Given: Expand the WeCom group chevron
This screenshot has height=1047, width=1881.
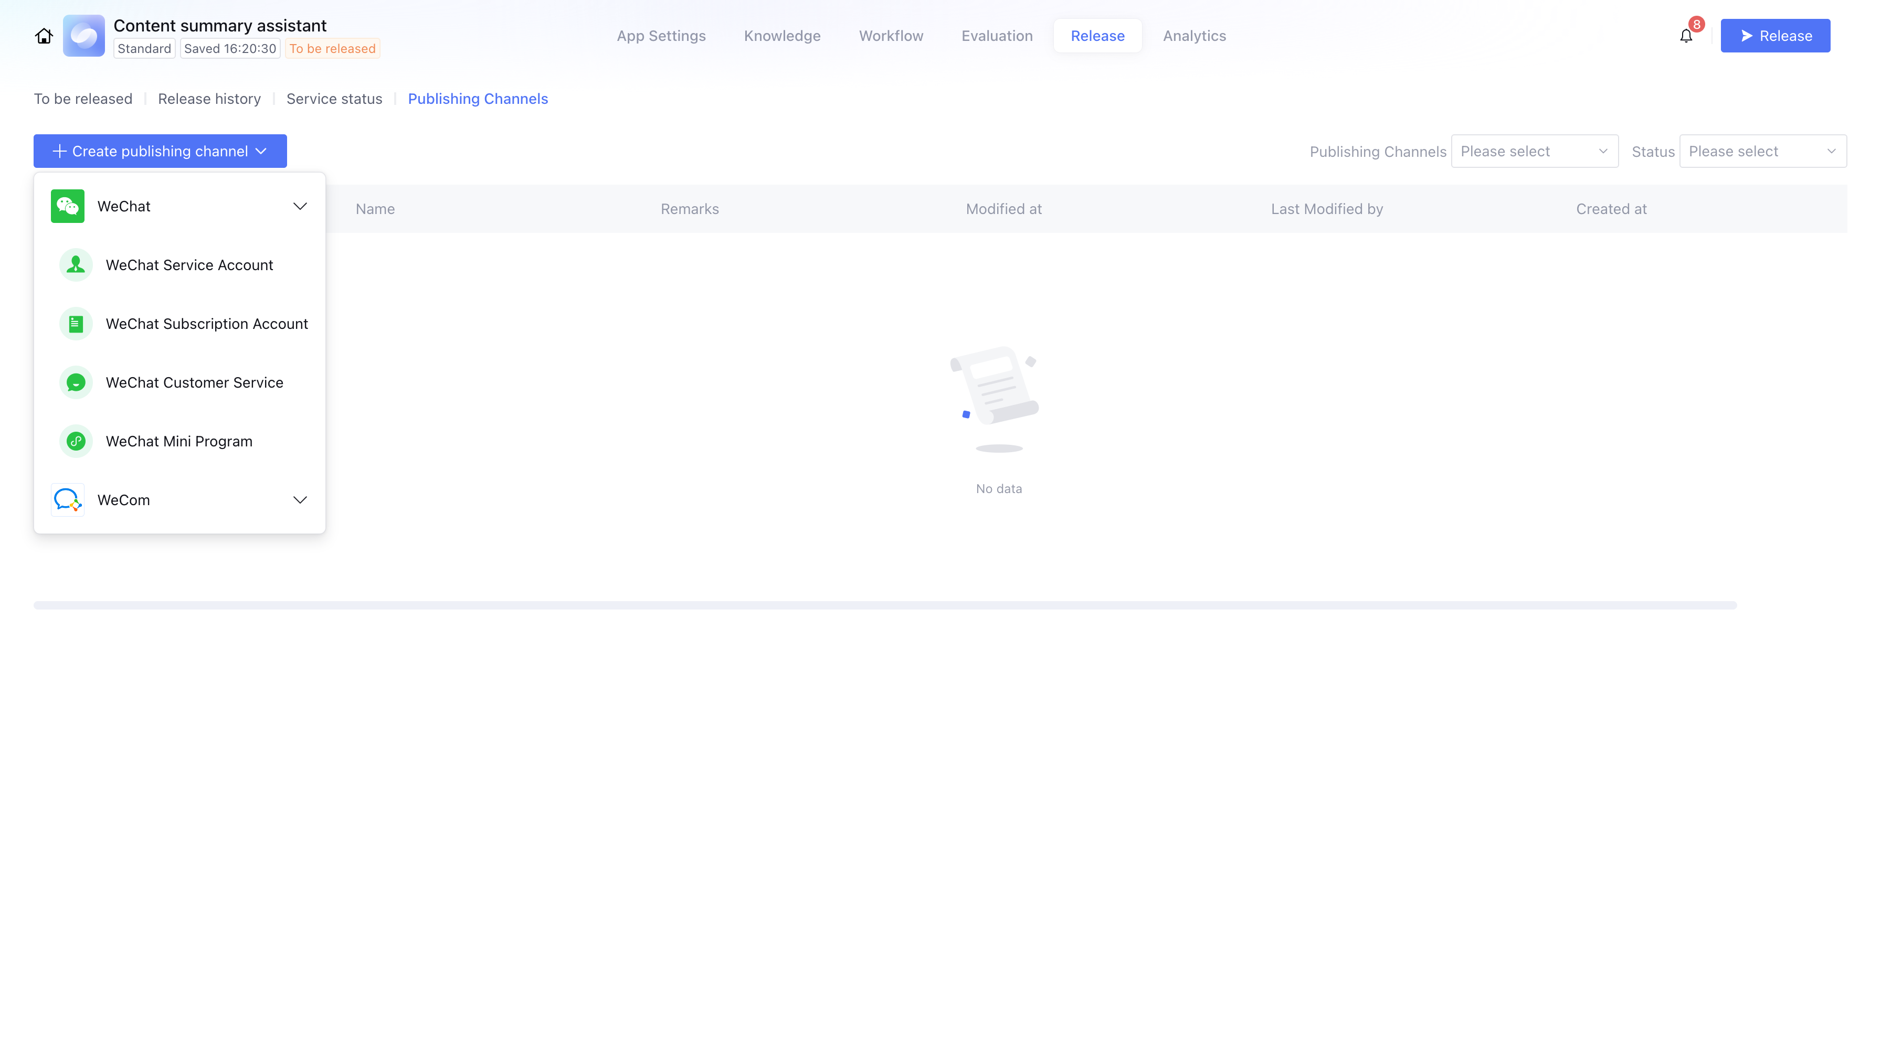Looking at the screenshot, I should (x=300, y=500).
